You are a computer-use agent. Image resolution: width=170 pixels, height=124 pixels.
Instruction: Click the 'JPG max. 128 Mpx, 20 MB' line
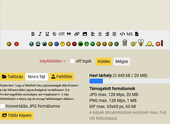[x=114, y=94]
